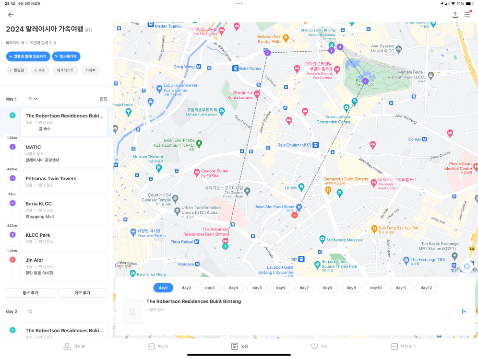The width and height of the screenshot is (478, 358).
Task: Tap Muzium Telekom museum pin
Action: pos(158,168)
